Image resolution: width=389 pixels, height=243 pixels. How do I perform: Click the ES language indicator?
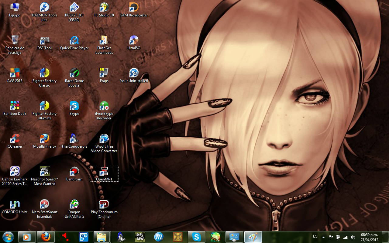point(315,236)
